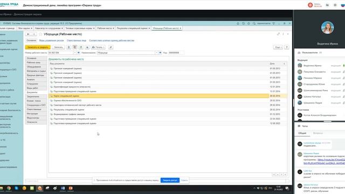Close the Мои задачи tab
This screenshot has width=345, height=194.
31,29
